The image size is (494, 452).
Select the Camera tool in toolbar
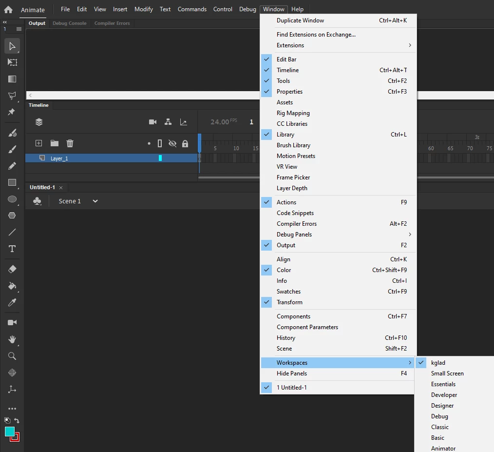(x=12, y=322)
